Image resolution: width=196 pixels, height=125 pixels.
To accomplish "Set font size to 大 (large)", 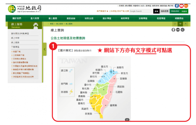I will click(x=186, y=24).
